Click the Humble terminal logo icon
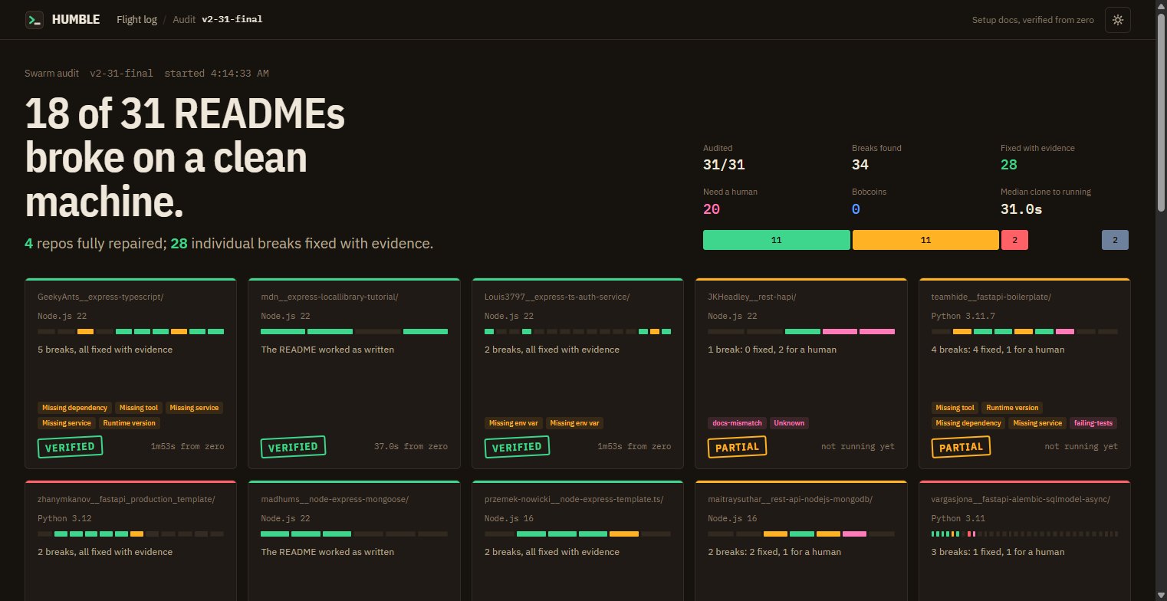 (x=34, y=20)
